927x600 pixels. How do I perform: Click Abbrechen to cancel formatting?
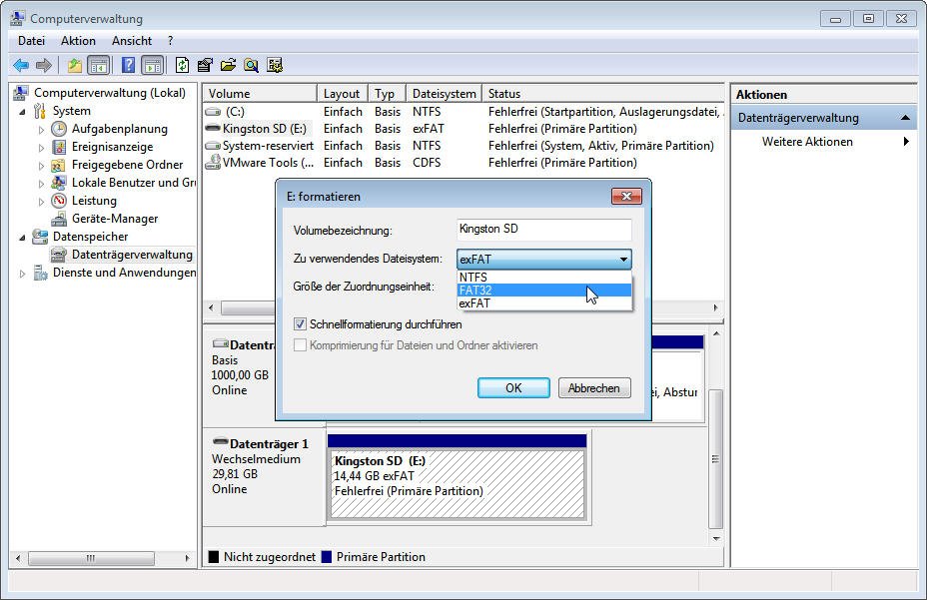coord(594,387)
